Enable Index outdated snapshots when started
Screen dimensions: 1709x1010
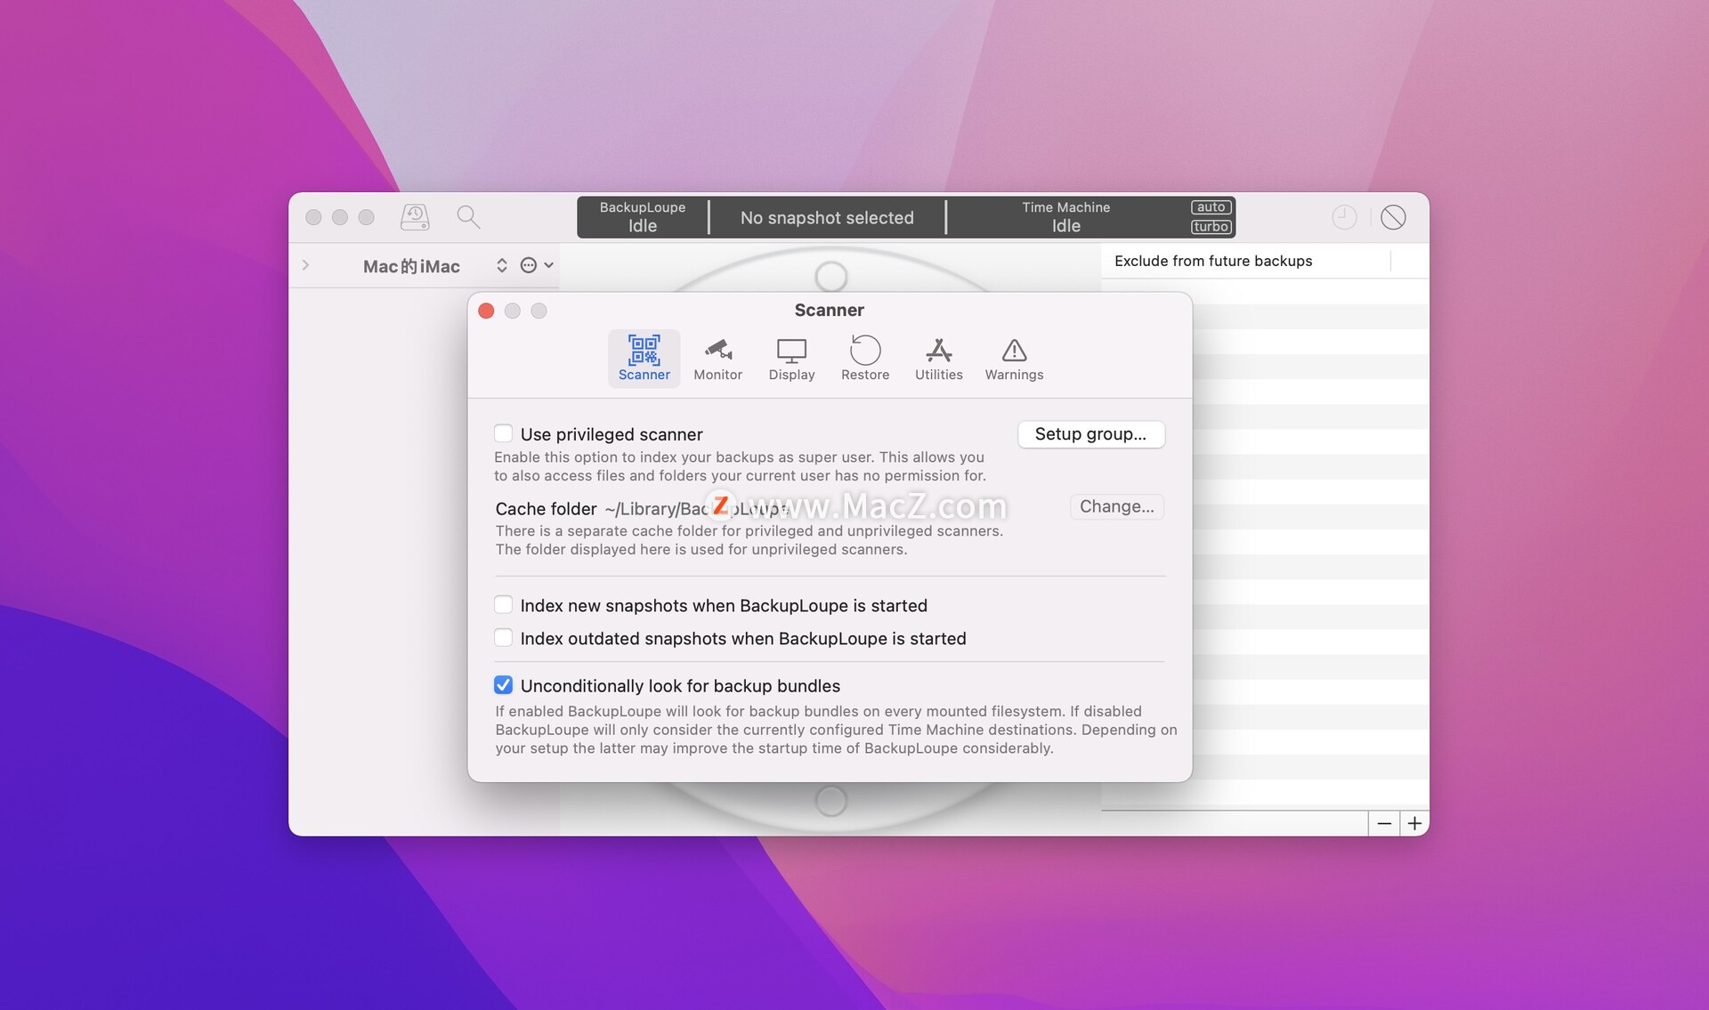(503, 638)
